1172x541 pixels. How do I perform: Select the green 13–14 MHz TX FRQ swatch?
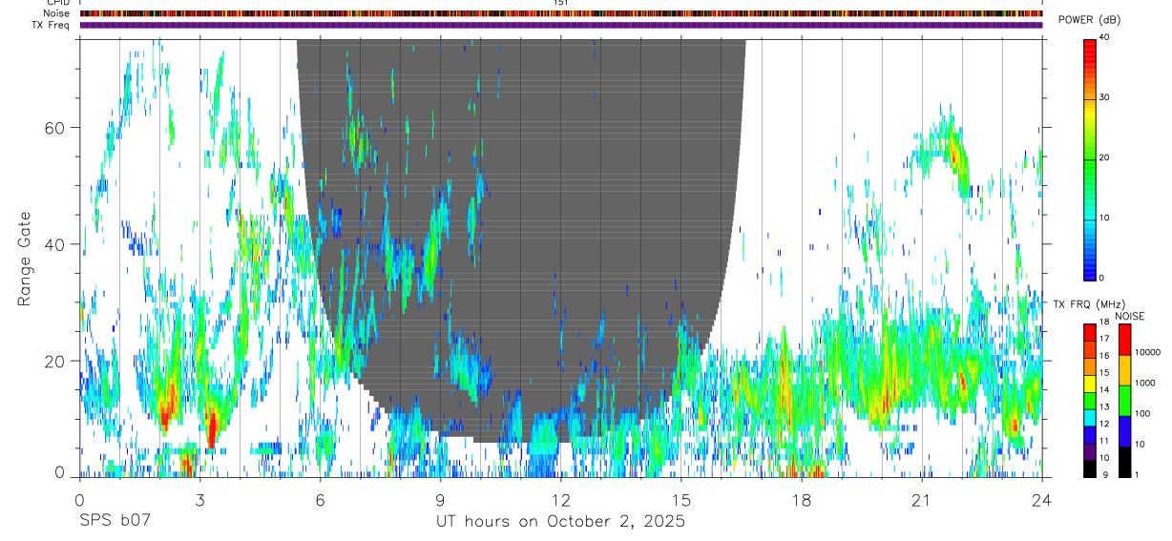[1089, 401]
